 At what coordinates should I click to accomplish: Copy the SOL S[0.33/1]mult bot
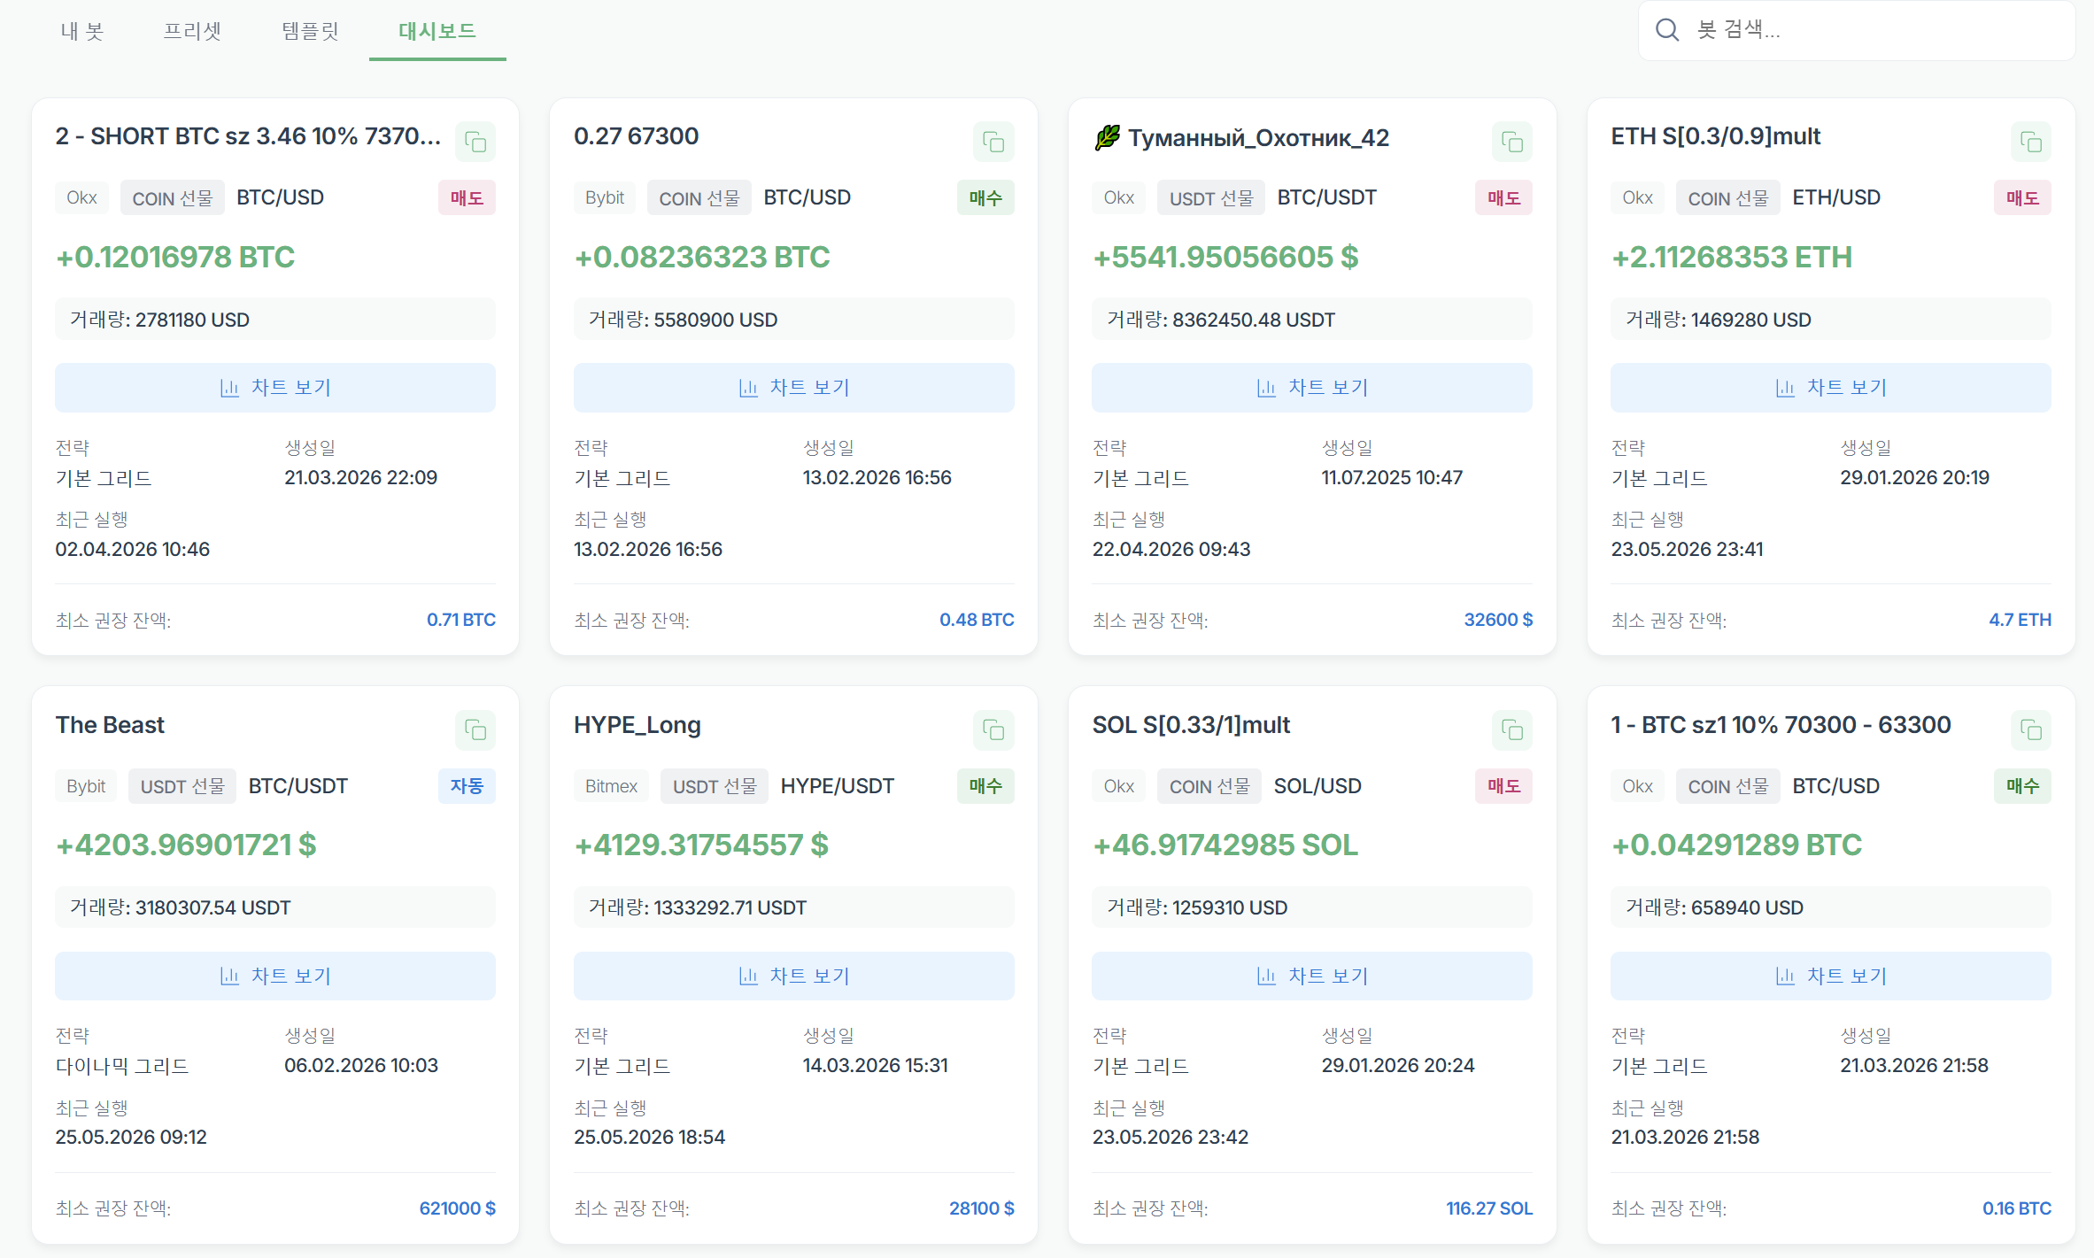[x=1512, y=730]
